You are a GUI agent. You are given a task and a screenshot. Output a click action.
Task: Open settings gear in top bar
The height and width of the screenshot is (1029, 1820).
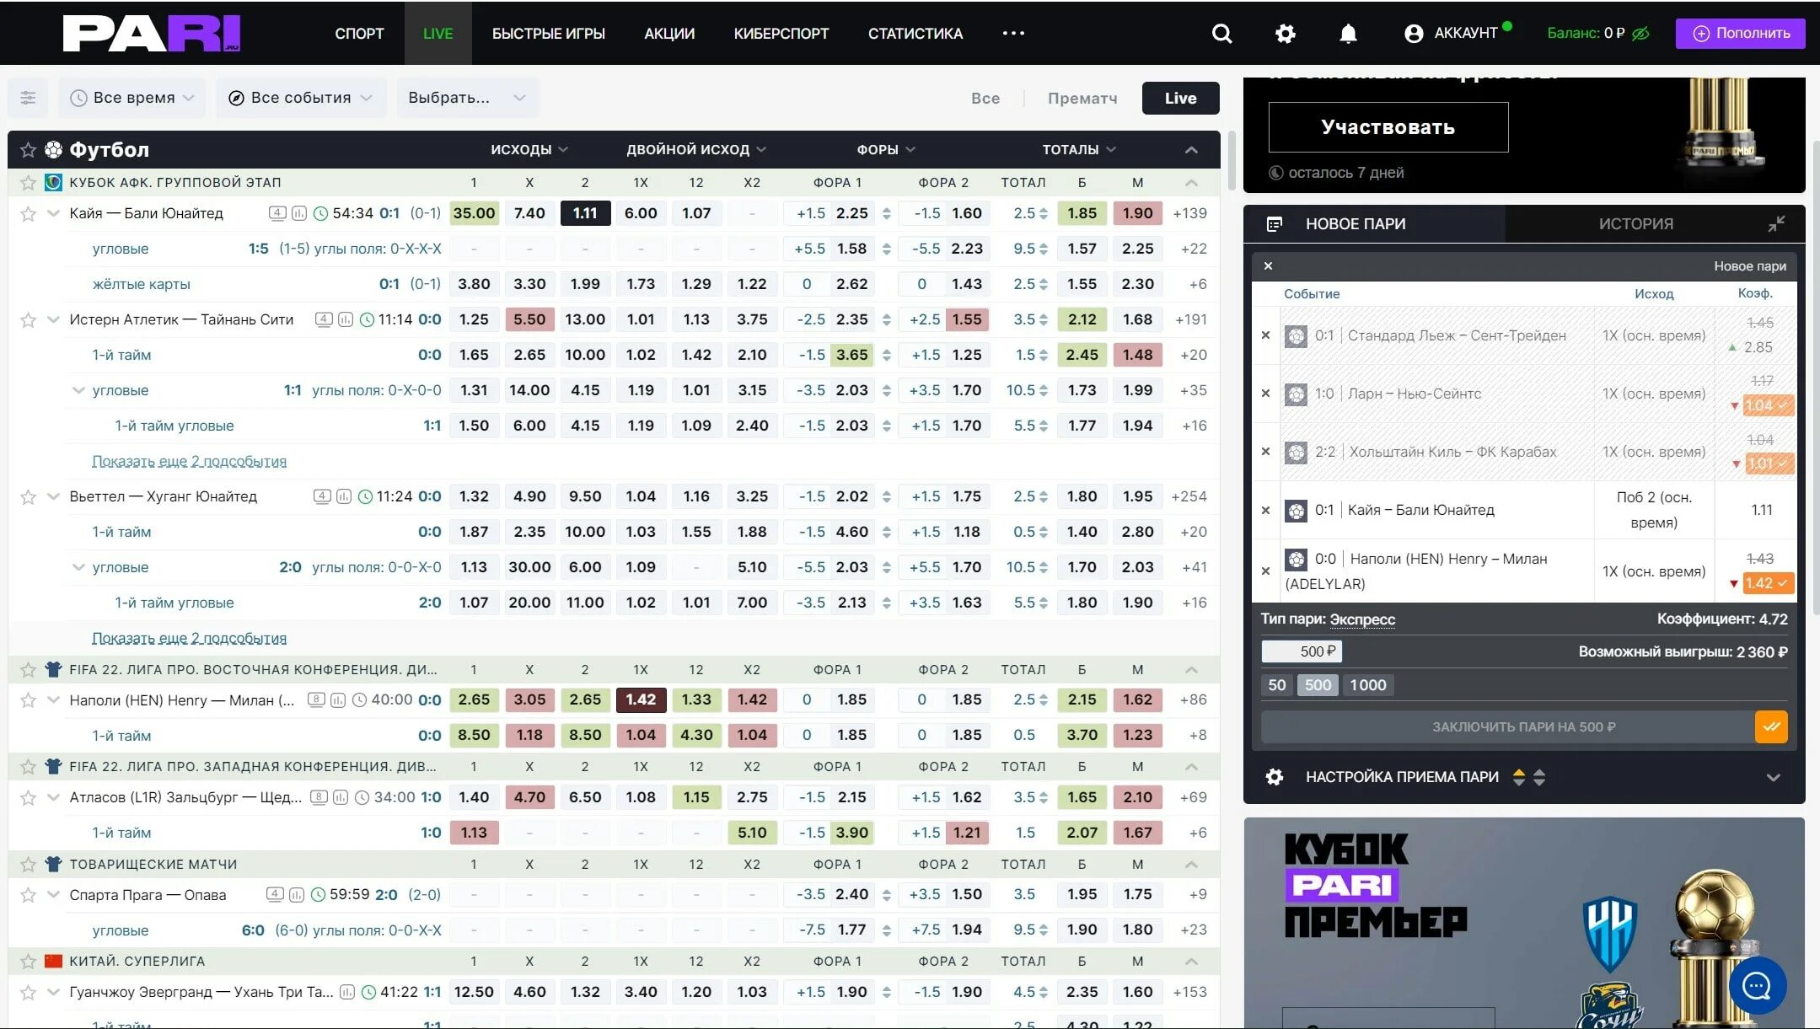pos(1285,34)
